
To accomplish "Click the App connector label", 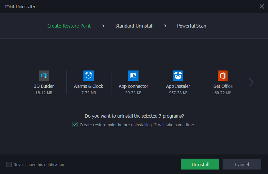I will click(x=133, y=86).
